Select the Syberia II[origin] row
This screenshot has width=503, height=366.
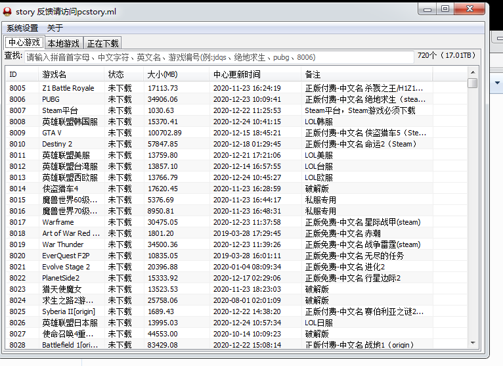point(236,311)
